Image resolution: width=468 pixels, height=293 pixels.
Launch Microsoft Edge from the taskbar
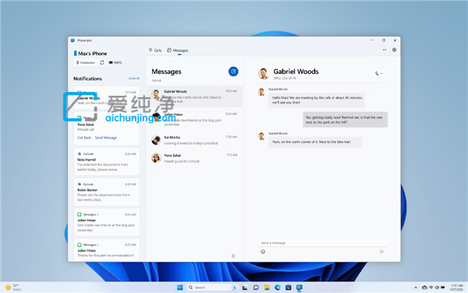click(x=278, y=288)
